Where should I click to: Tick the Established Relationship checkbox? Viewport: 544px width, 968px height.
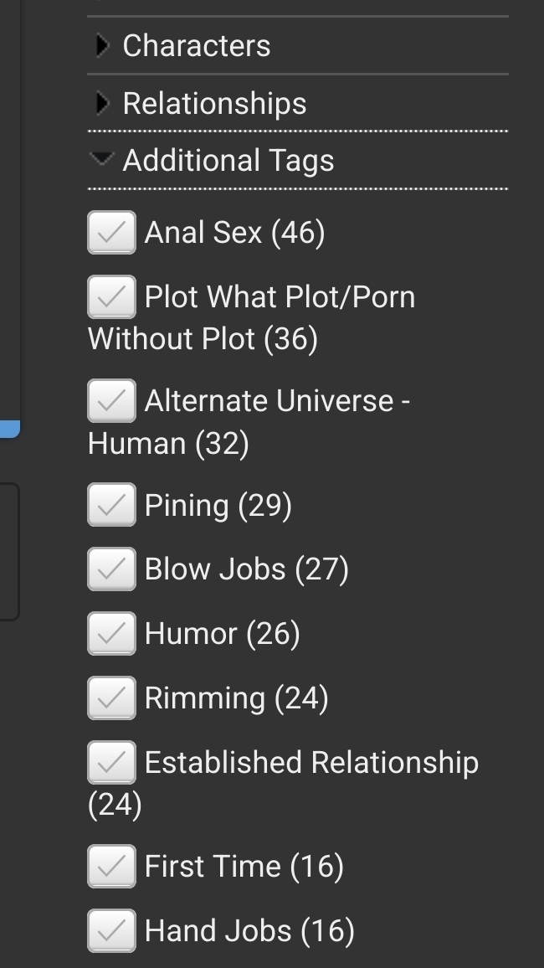point(111,762)
